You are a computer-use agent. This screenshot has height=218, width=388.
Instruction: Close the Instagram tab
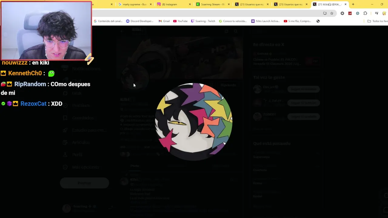point(190,4)
